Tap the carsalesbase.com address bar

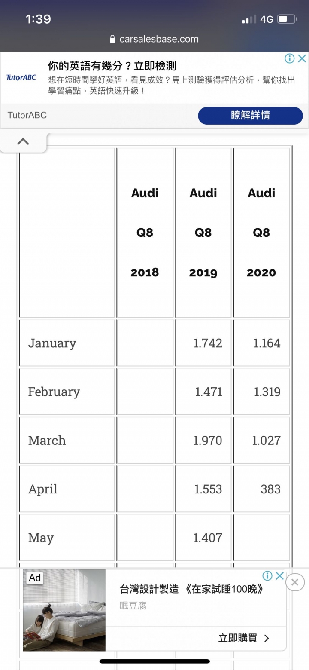click(x=154, y=39)
